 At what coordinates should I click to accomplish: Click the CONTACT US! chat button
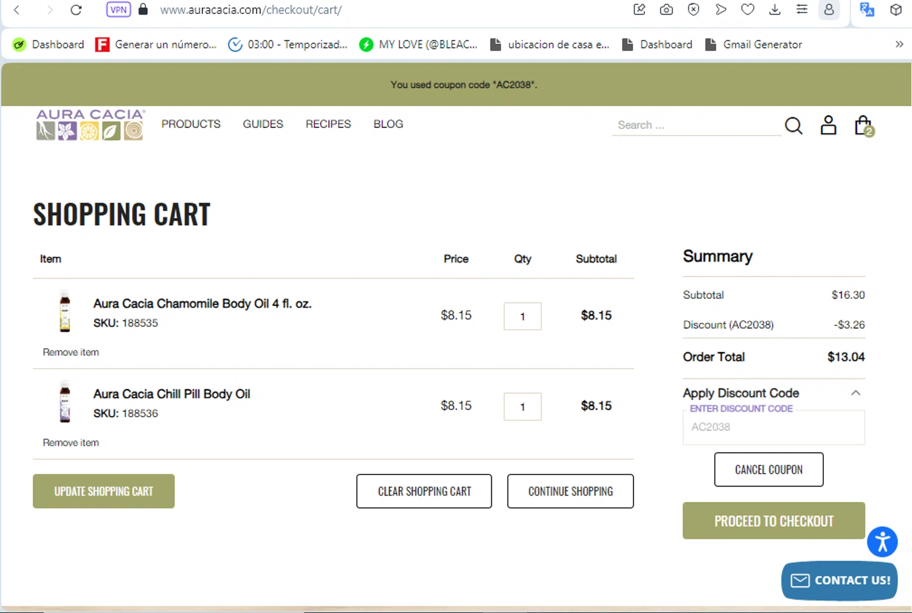pyautogui.click(x=840, y=581)
